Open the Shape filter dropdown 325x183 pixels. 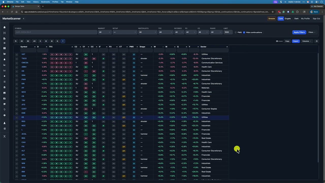coord(216,32)
